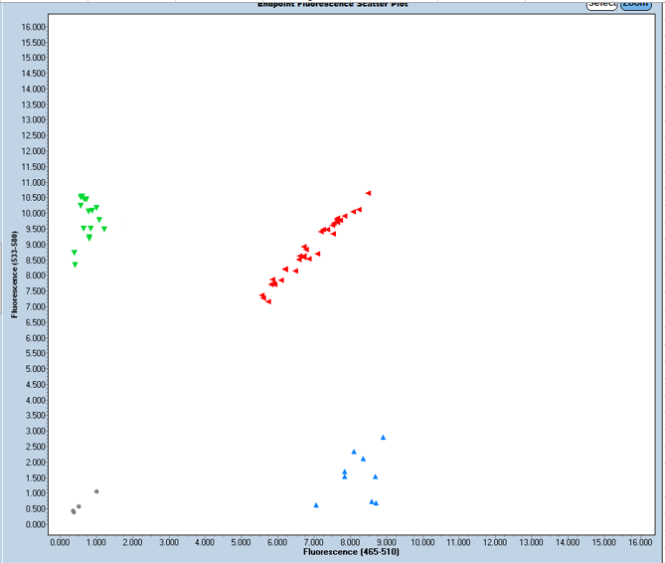Activate the Zoom mode button
The image size is (665, 563).
click(x=635, y=4)
